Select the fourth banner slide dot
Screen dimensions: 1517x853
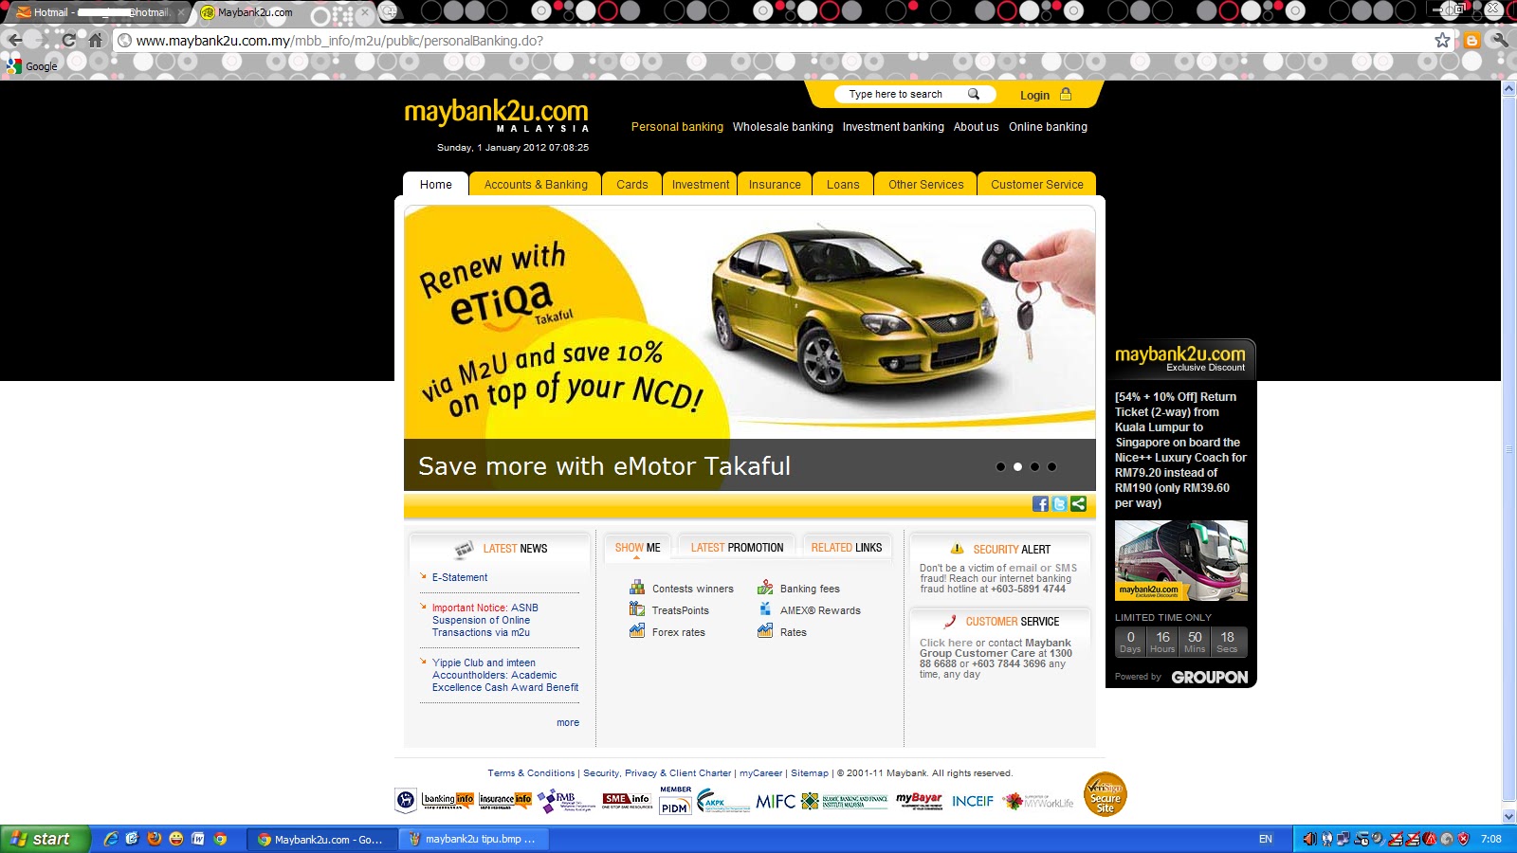[x=1051, y=466]
